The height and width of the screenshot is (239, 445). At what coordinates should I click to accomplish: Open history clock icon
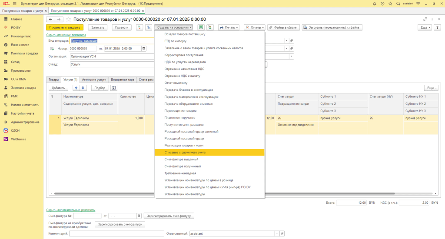pyautogui.click(x=382, y=3)
